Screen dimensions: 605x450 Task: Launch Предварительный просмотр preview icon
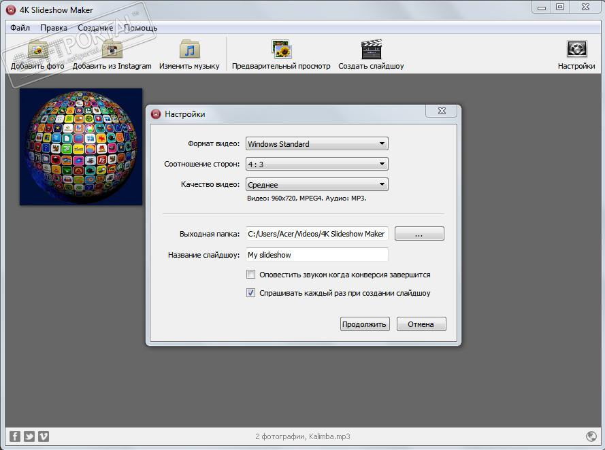point(281,50)
